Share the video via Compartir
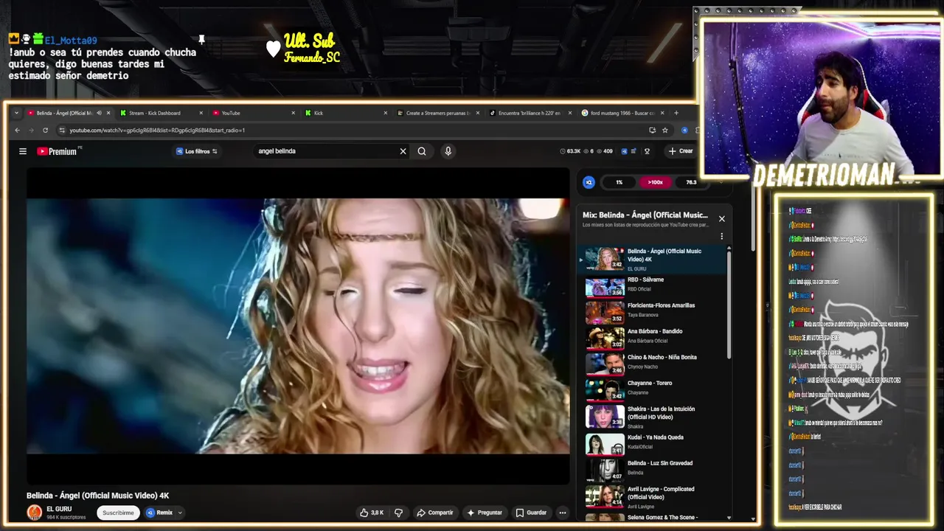Image resolution: width=944 pixels, height=531 pixels. (x=435, y=513)
